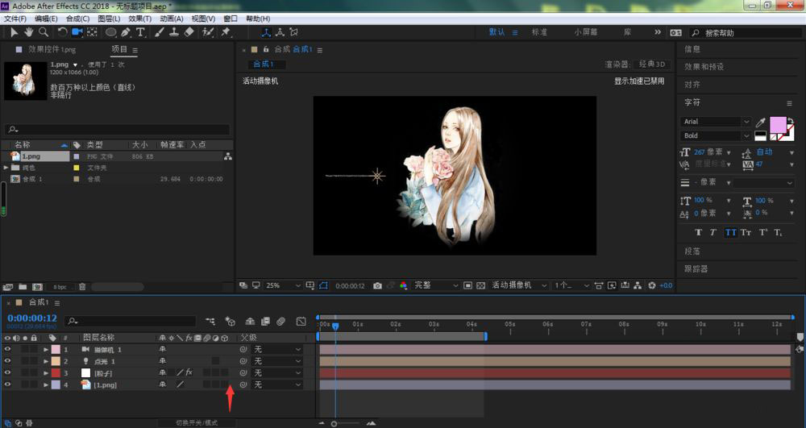This screenshot has height=428, width=806.
Task: Select the Horizontal Type tool
Action: (140, 32)
